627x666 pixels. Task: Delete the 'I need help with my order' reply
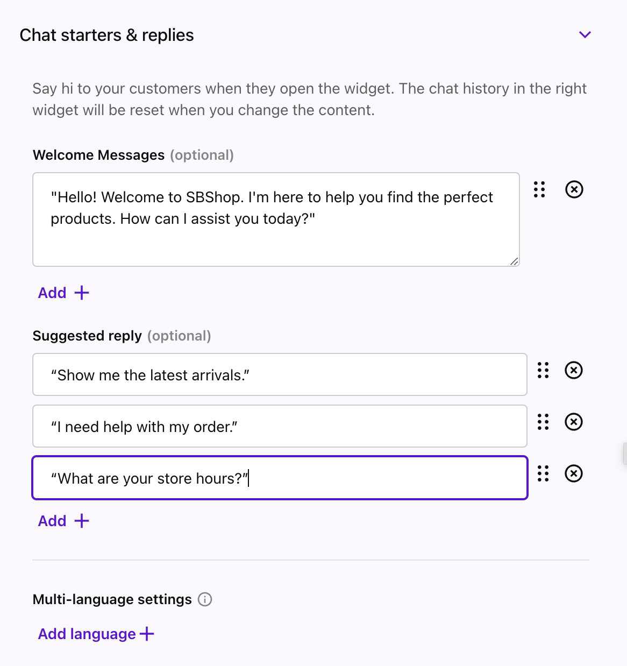point(573,422)
